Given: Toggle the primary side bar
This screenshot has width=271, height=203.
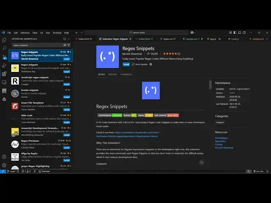Looking at the screenshot, I should [x=235, y=33].
